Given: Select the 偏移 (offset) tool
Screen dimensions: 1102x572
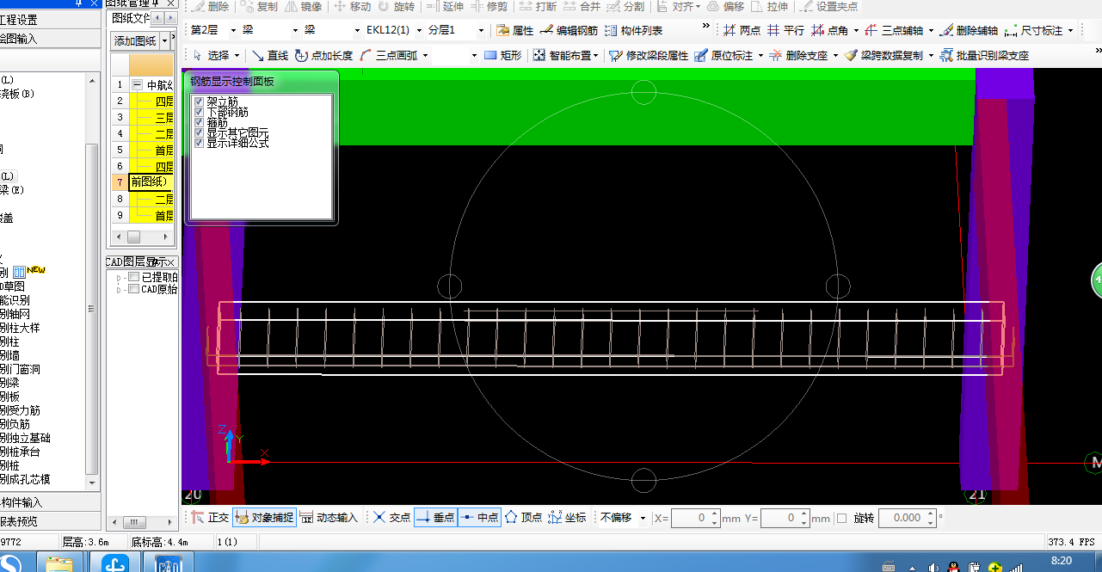Looking at the screenshot, I should tap(725, 6).
